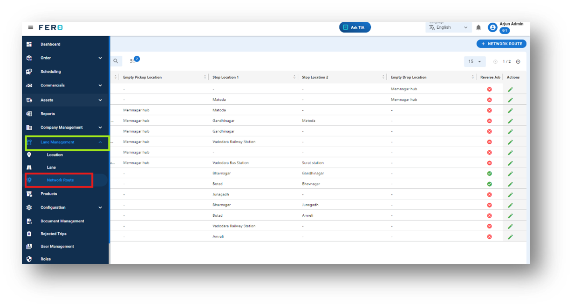This screenshot has height=308, width=574.
Task: Edit the Botad to Amreli row
Action: 510,216
